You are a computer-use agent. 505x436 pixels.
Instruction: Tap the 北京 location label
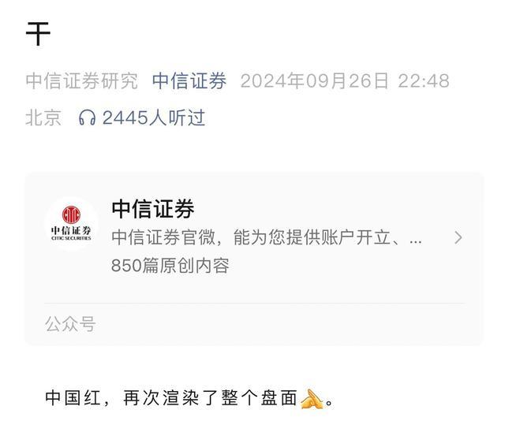[x=43, y=117]
